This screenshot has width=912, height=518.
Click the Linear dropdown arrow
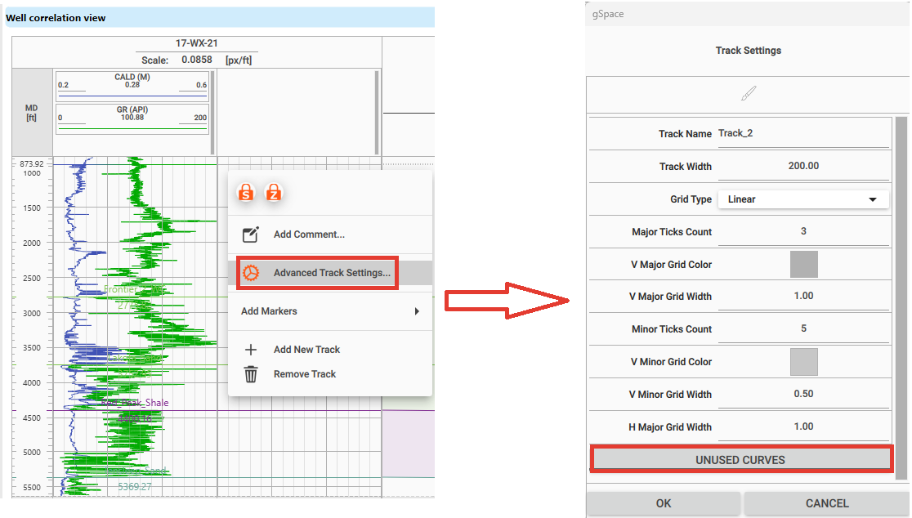click(x=871, y=199)
